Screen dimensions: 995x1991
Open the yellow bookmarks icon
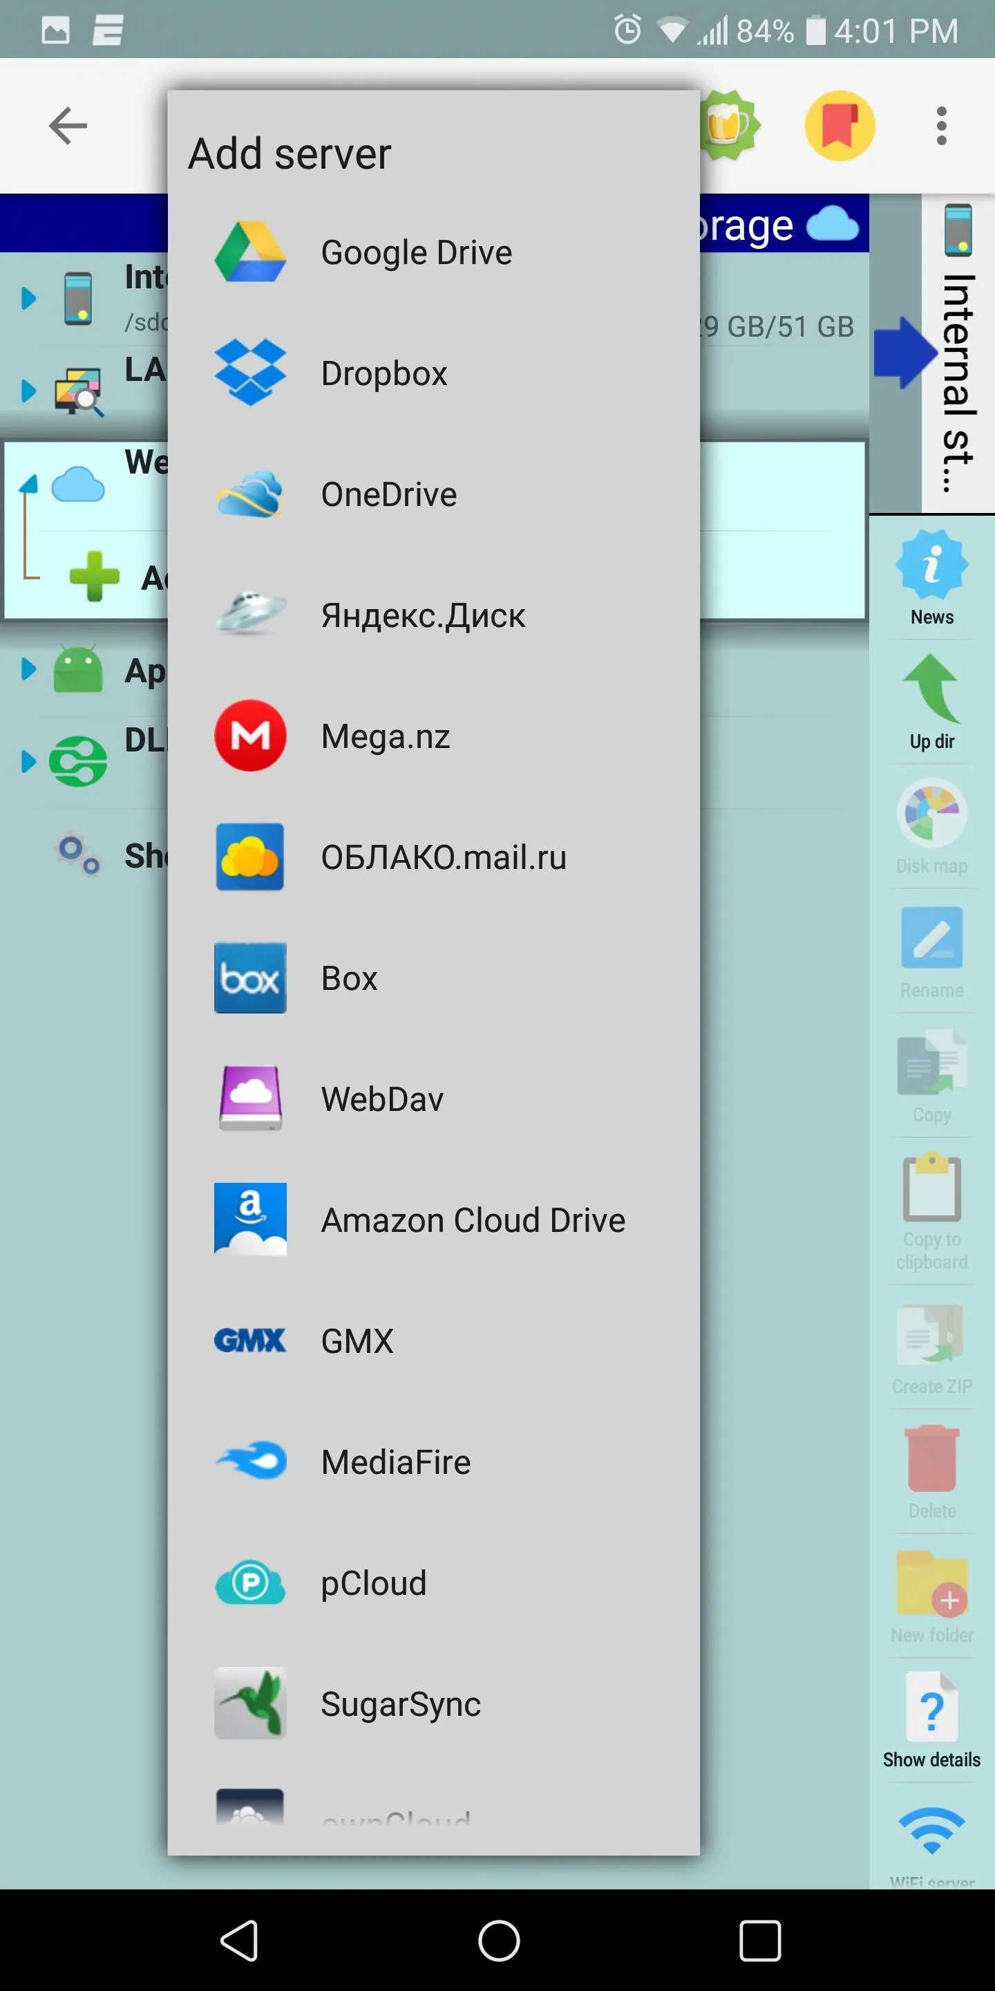[840, 125]
